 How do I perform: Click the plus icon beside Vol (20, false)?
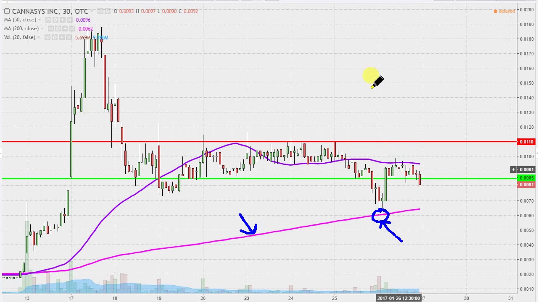coord(62,37)
